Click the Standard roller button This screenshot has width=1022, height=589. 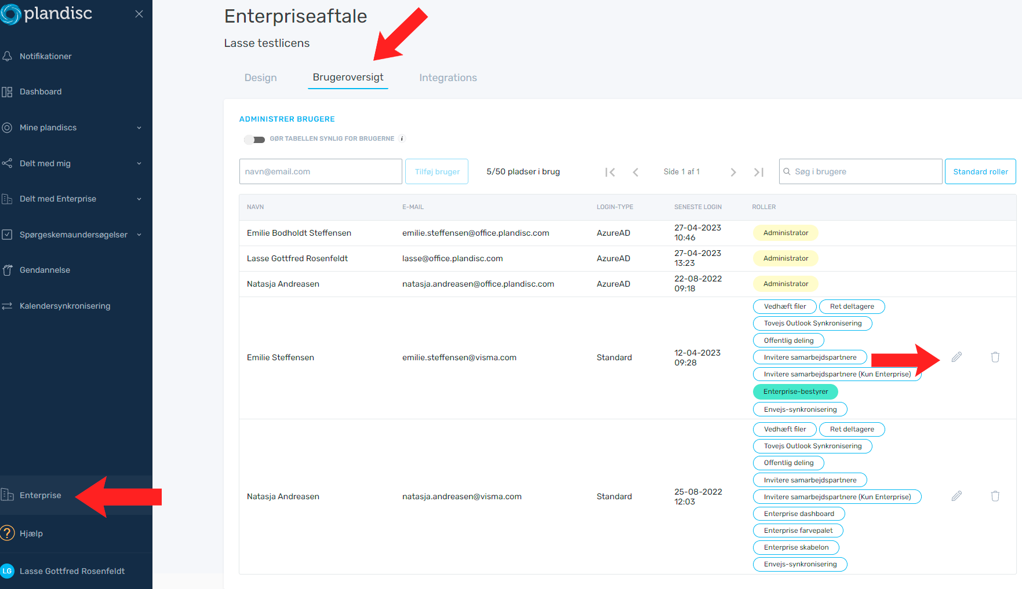tap(980, 172)
